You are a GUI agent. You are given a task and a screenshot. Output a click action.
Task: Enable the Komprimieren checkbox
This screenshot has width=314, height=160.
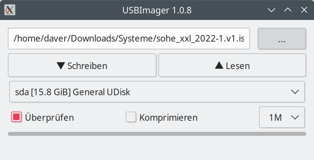click(x=131, y=117)
